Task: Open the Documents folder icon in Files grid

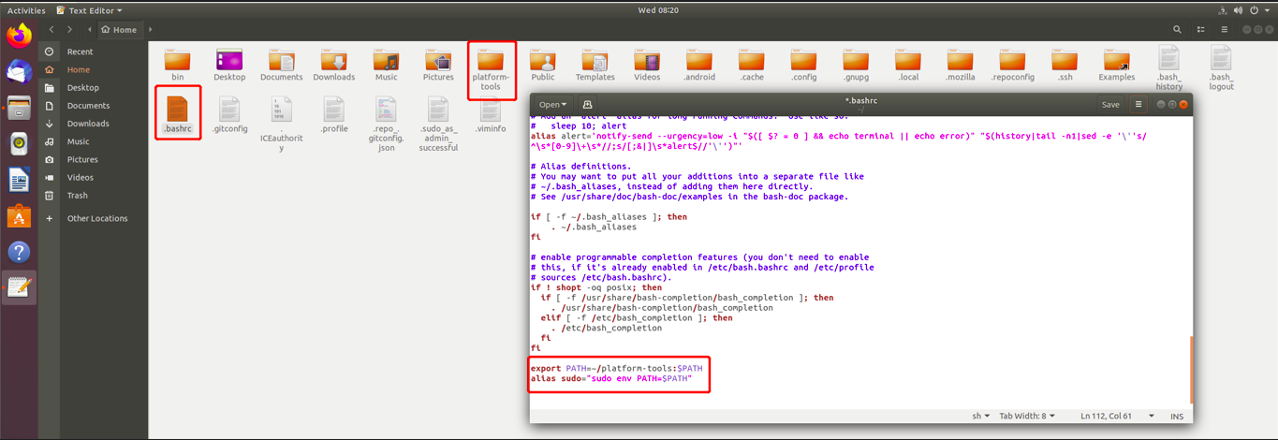Action: 282,65
